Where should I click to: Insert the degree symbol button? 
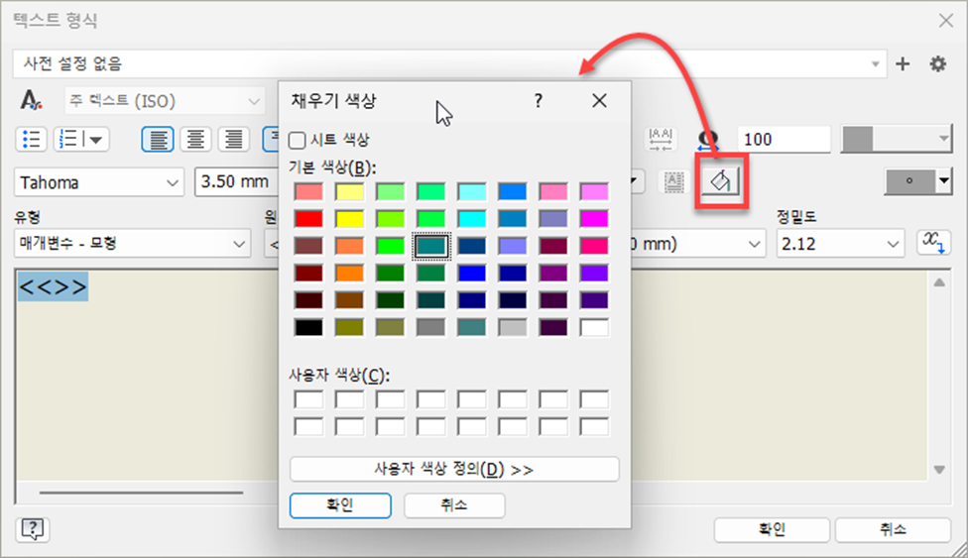(x=909, y=181)
